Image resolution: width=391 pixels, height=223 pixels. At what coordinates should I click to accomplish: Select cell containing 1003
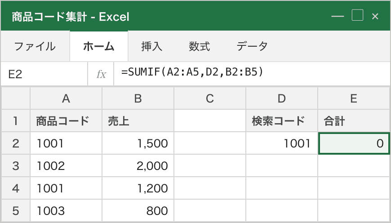66,210
